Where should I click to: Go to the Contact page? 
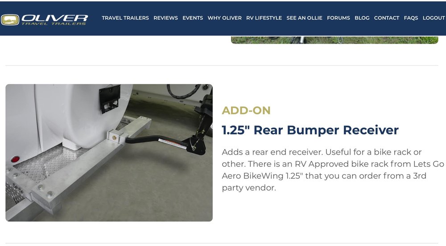click(x=387, y=18)
